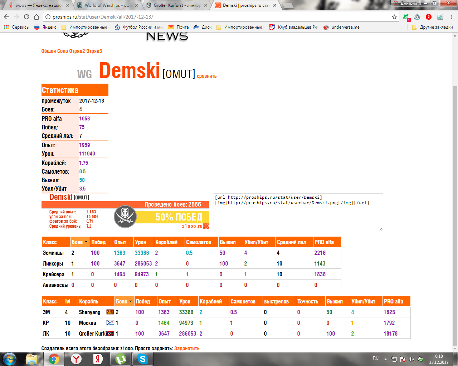
Task: Sort ship table by Боев dropdown arrow
Action: coord(131,302)
